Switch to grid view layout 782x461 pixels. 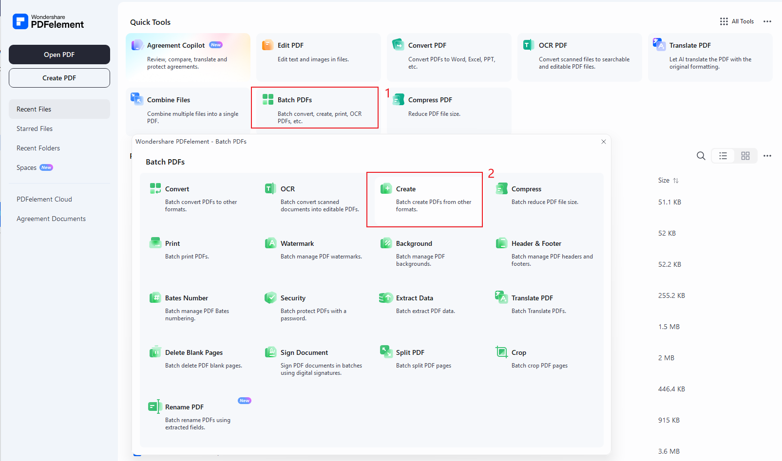(x=745, y=156)
